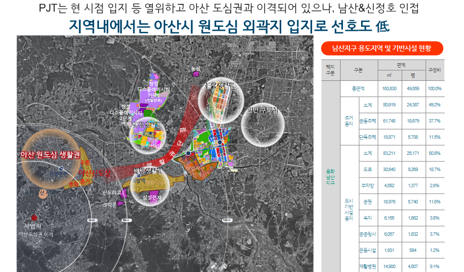Click the 재활병원 row label
This screenshot has width=464, height=272.
point(368,266)
